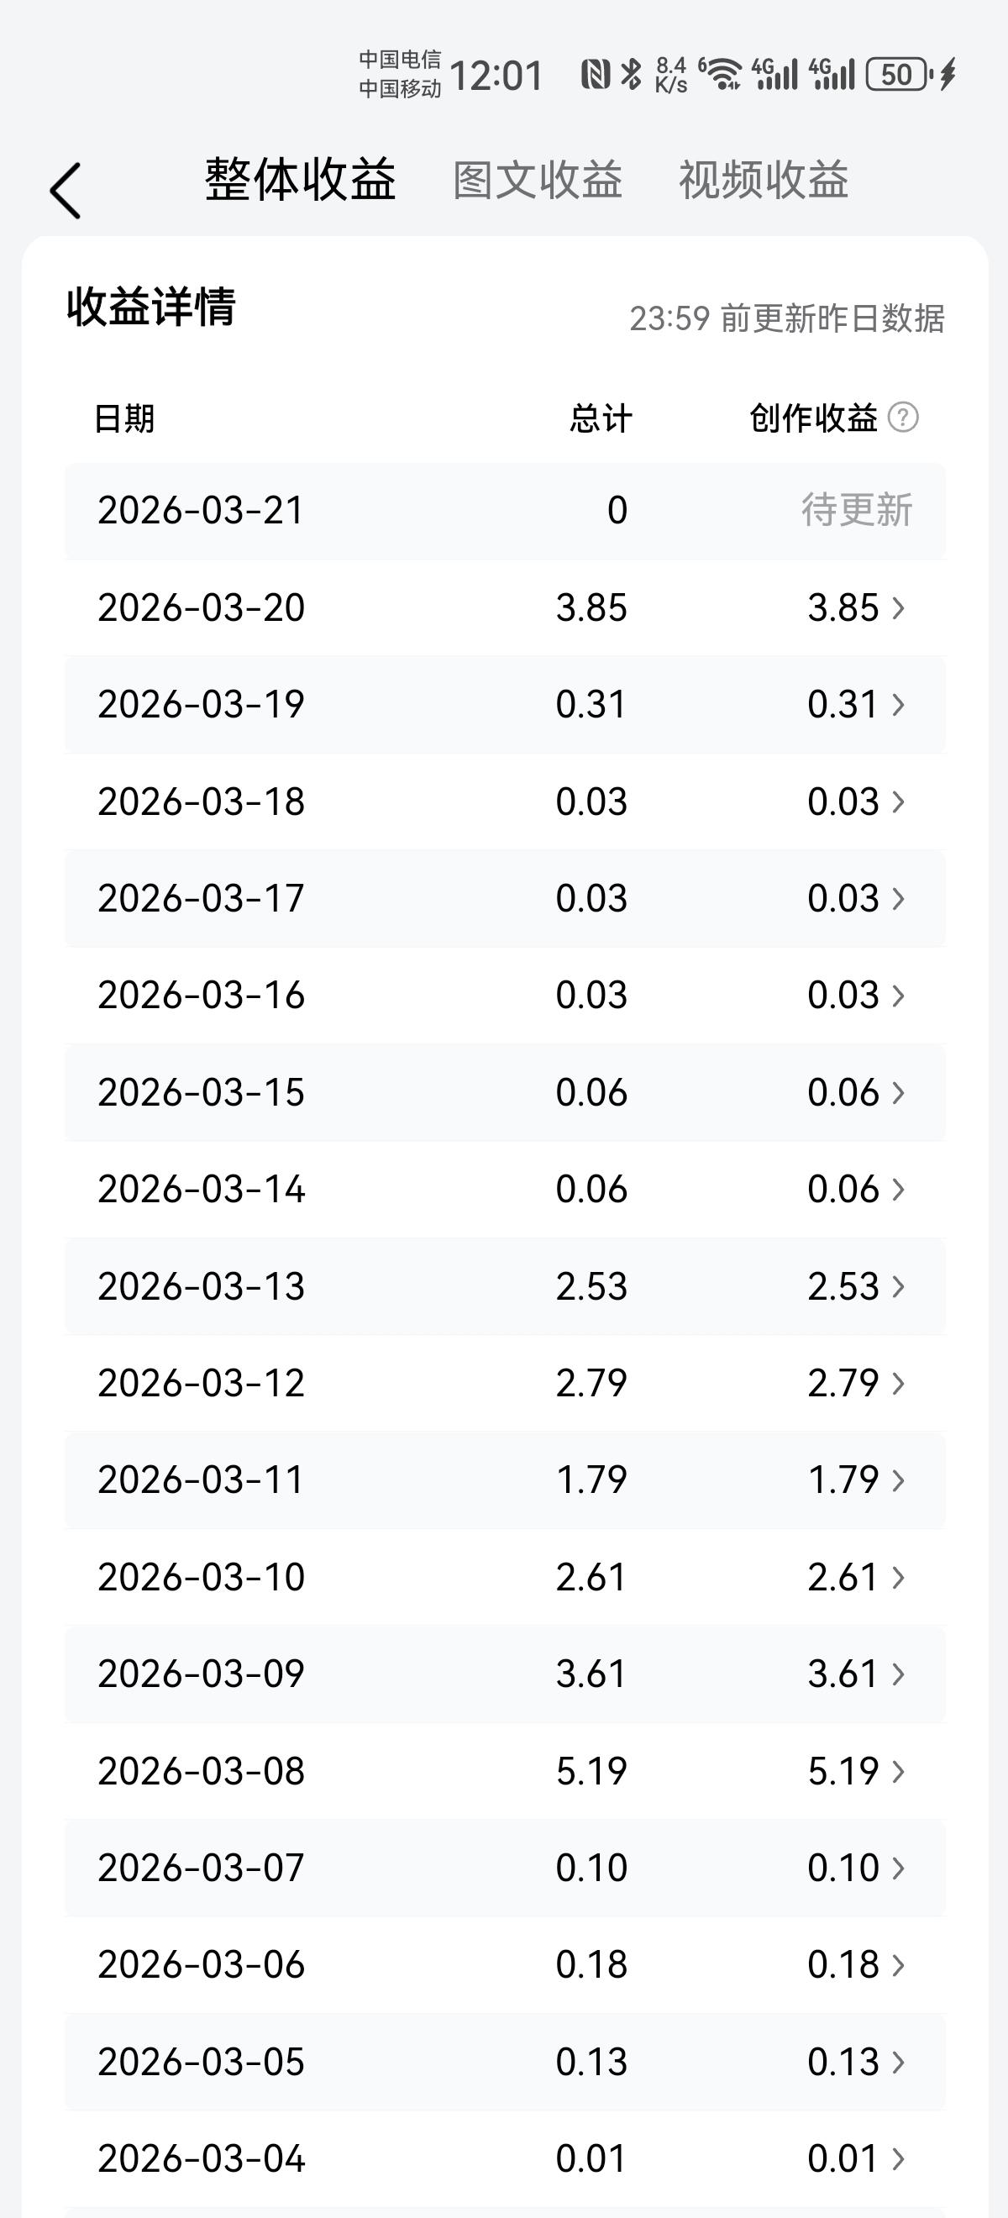The width and height of the screenshot is (1008, 2218).
Task: Switch to the 视频收益 tab
Action: coord(764,180)
